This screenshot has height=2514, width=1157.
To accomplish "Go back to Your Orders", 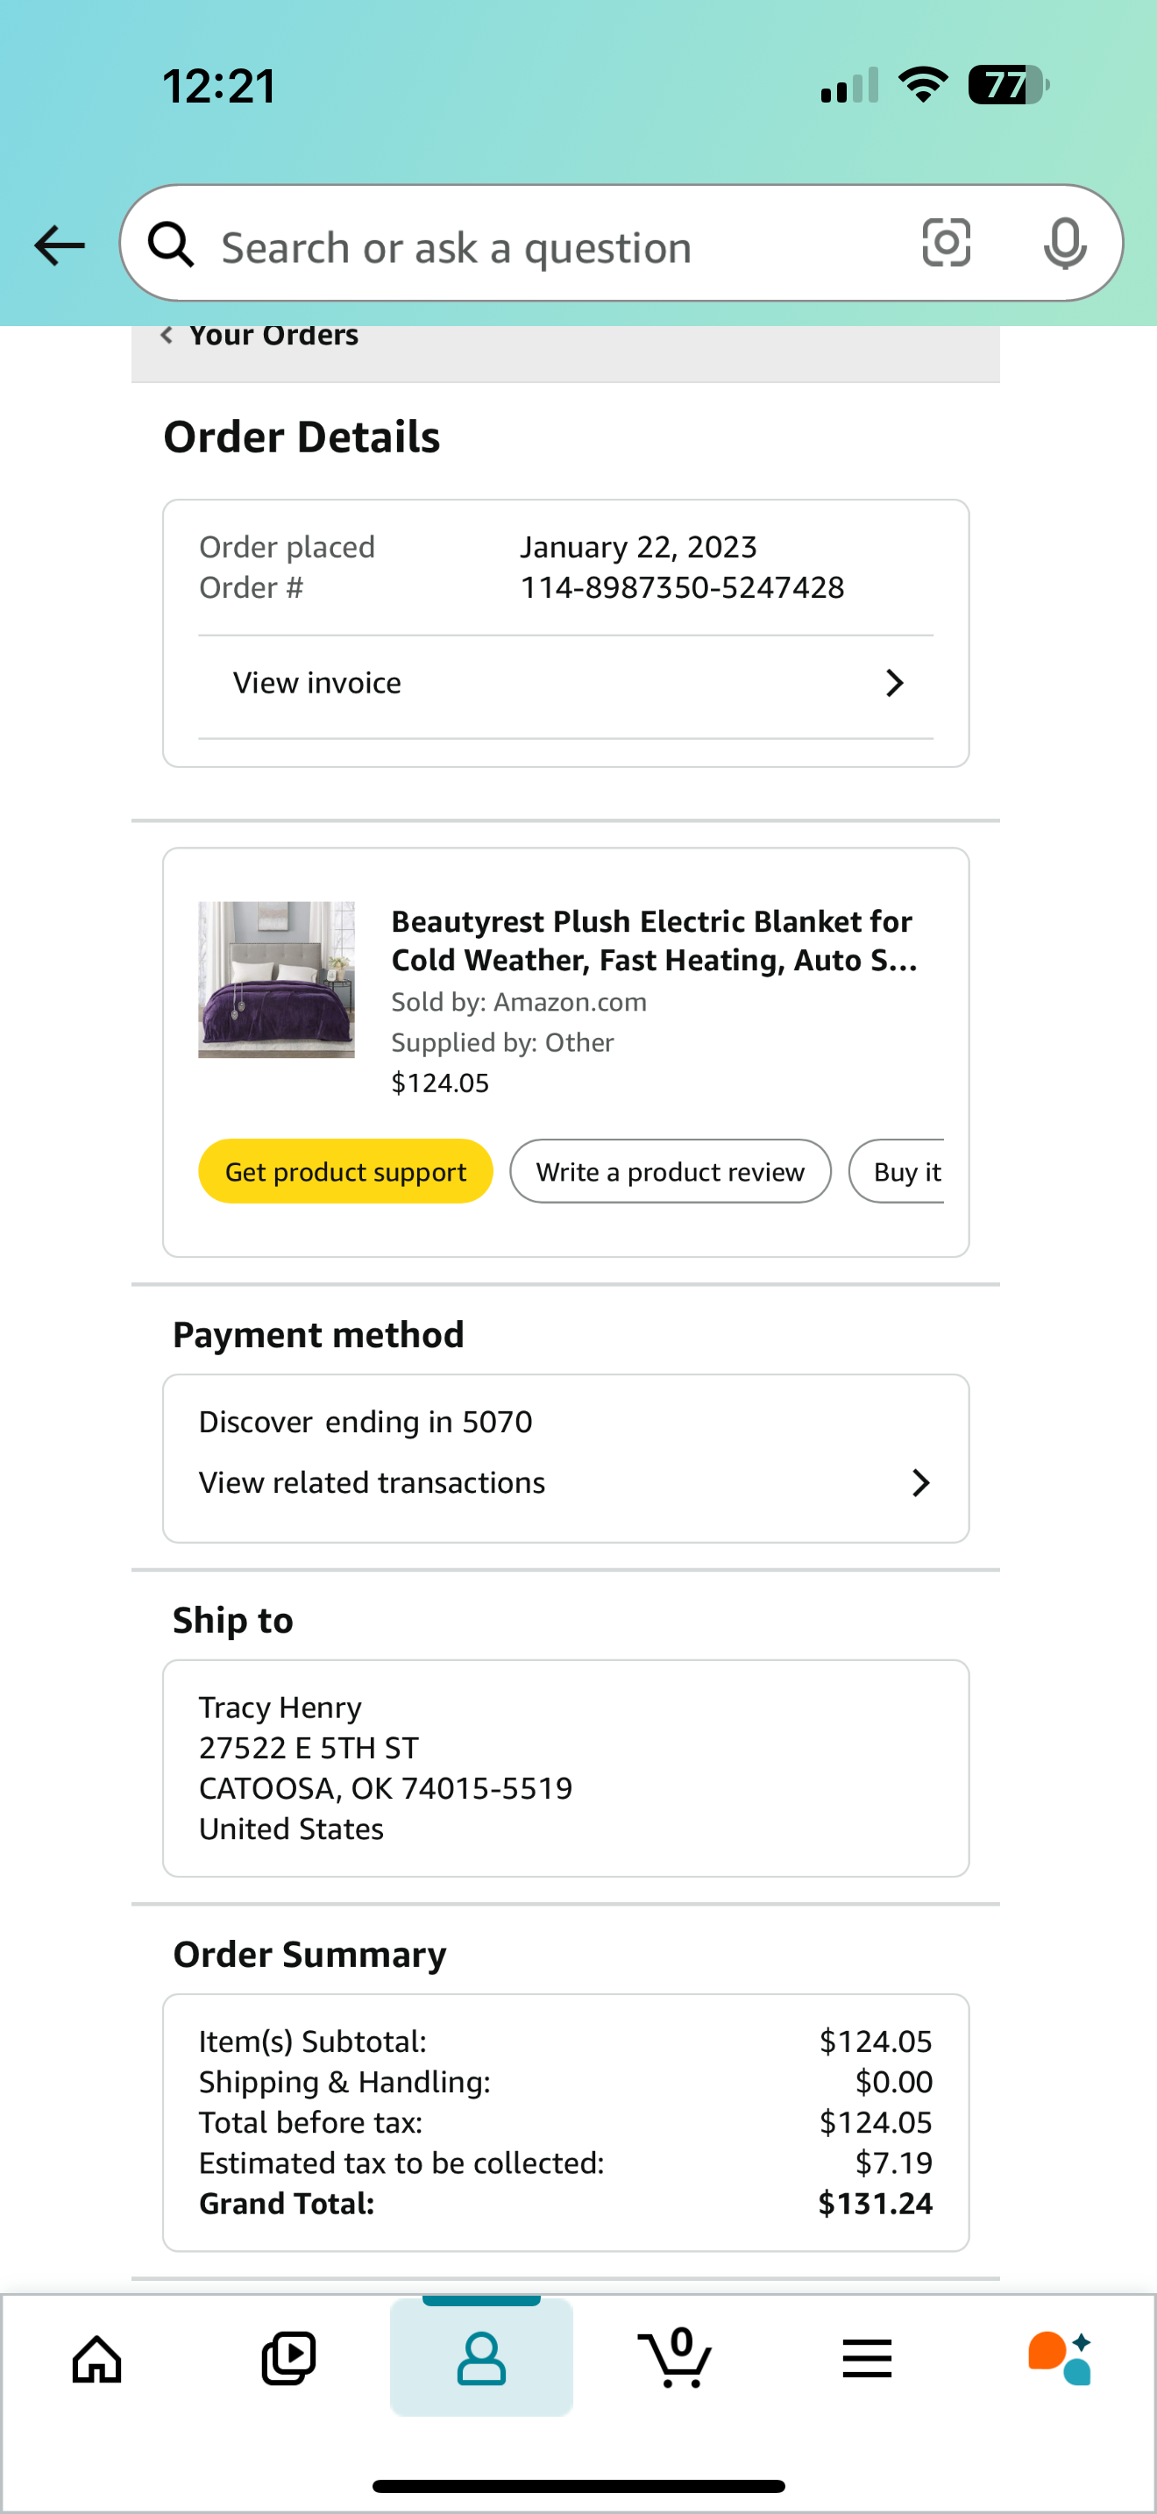I will [x=259, y=335].
